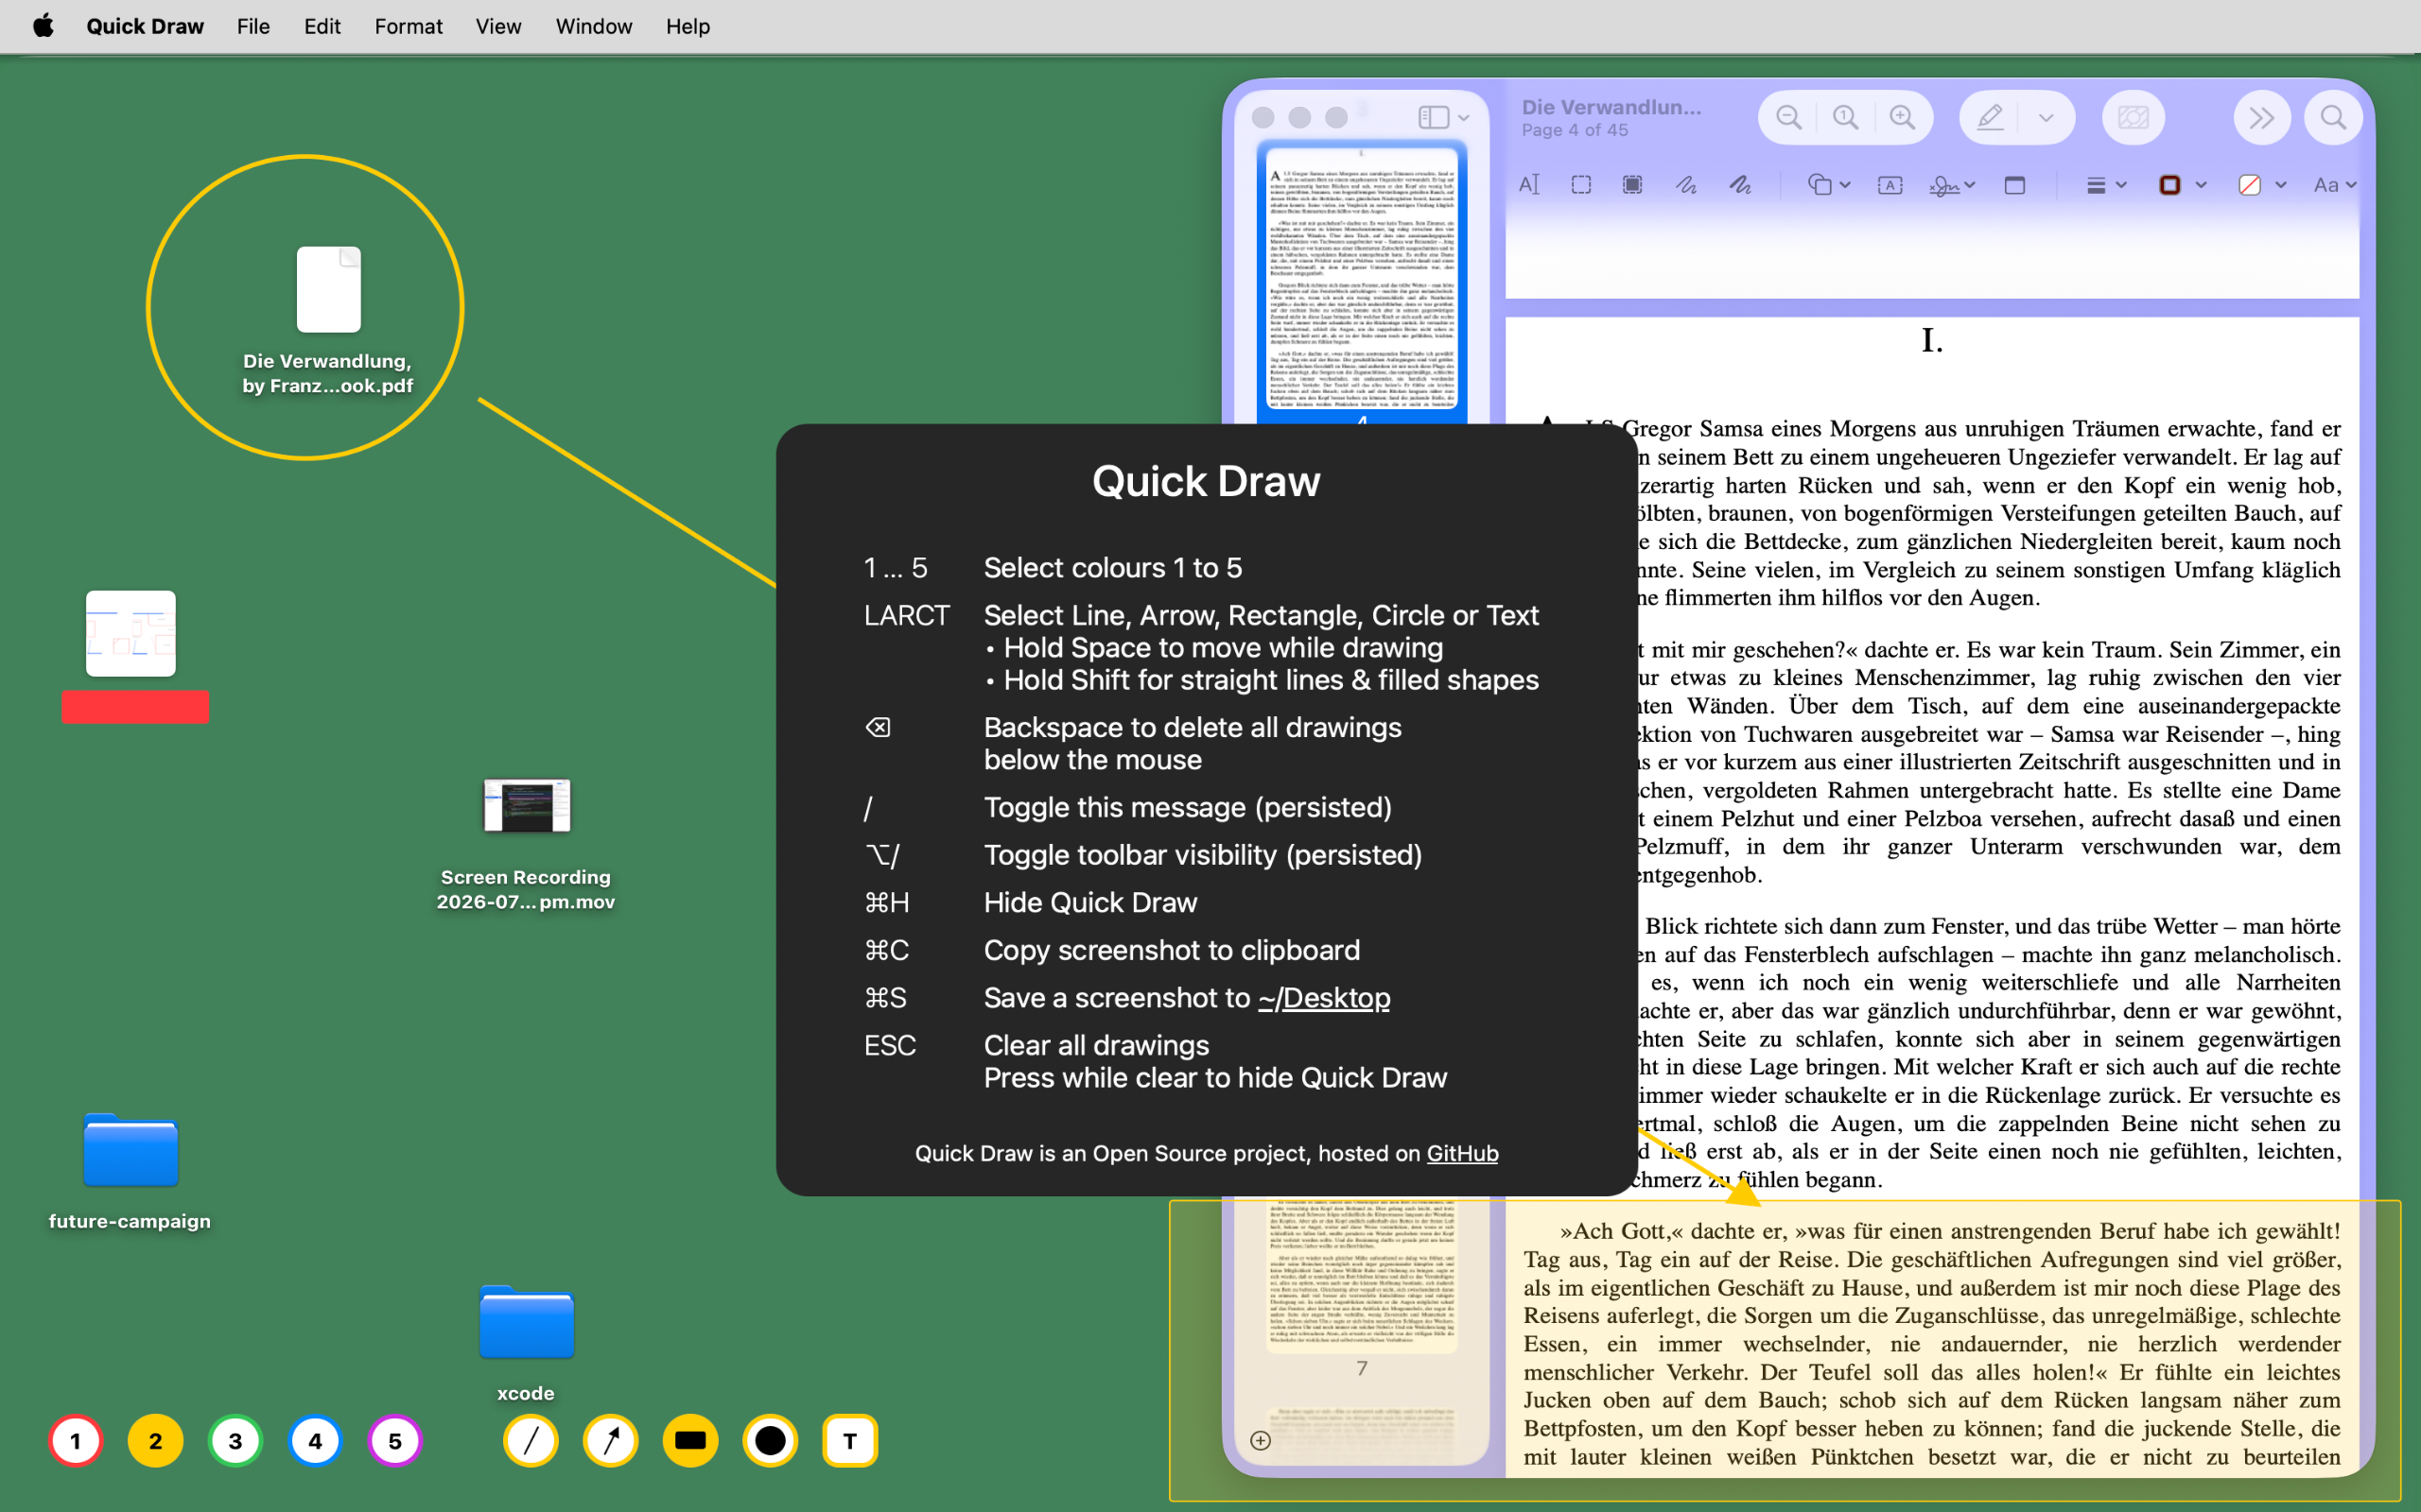Zoom out in the Preview window
The height and width of the screenshot is (1512, 2421).
(x=1788, y=118)
